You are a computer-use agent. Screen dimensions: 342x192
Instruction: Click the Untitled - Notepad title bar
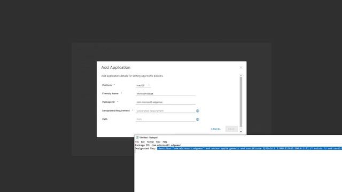(238, 138)
